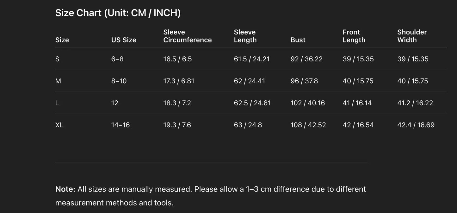Select shoulder width value 42.4 / 16.69
Viewport: 457px width, 213px height.
416,125
